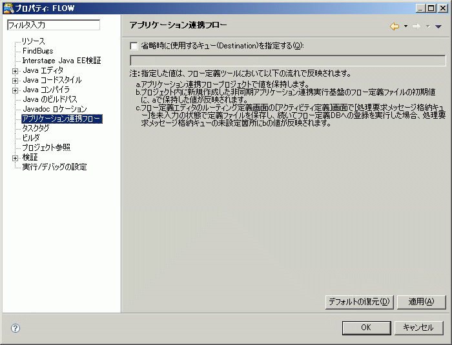Screen dimensions: 452x345
Task: Click デフォルトの復元(D) button
Action: [x=360, y=302]
